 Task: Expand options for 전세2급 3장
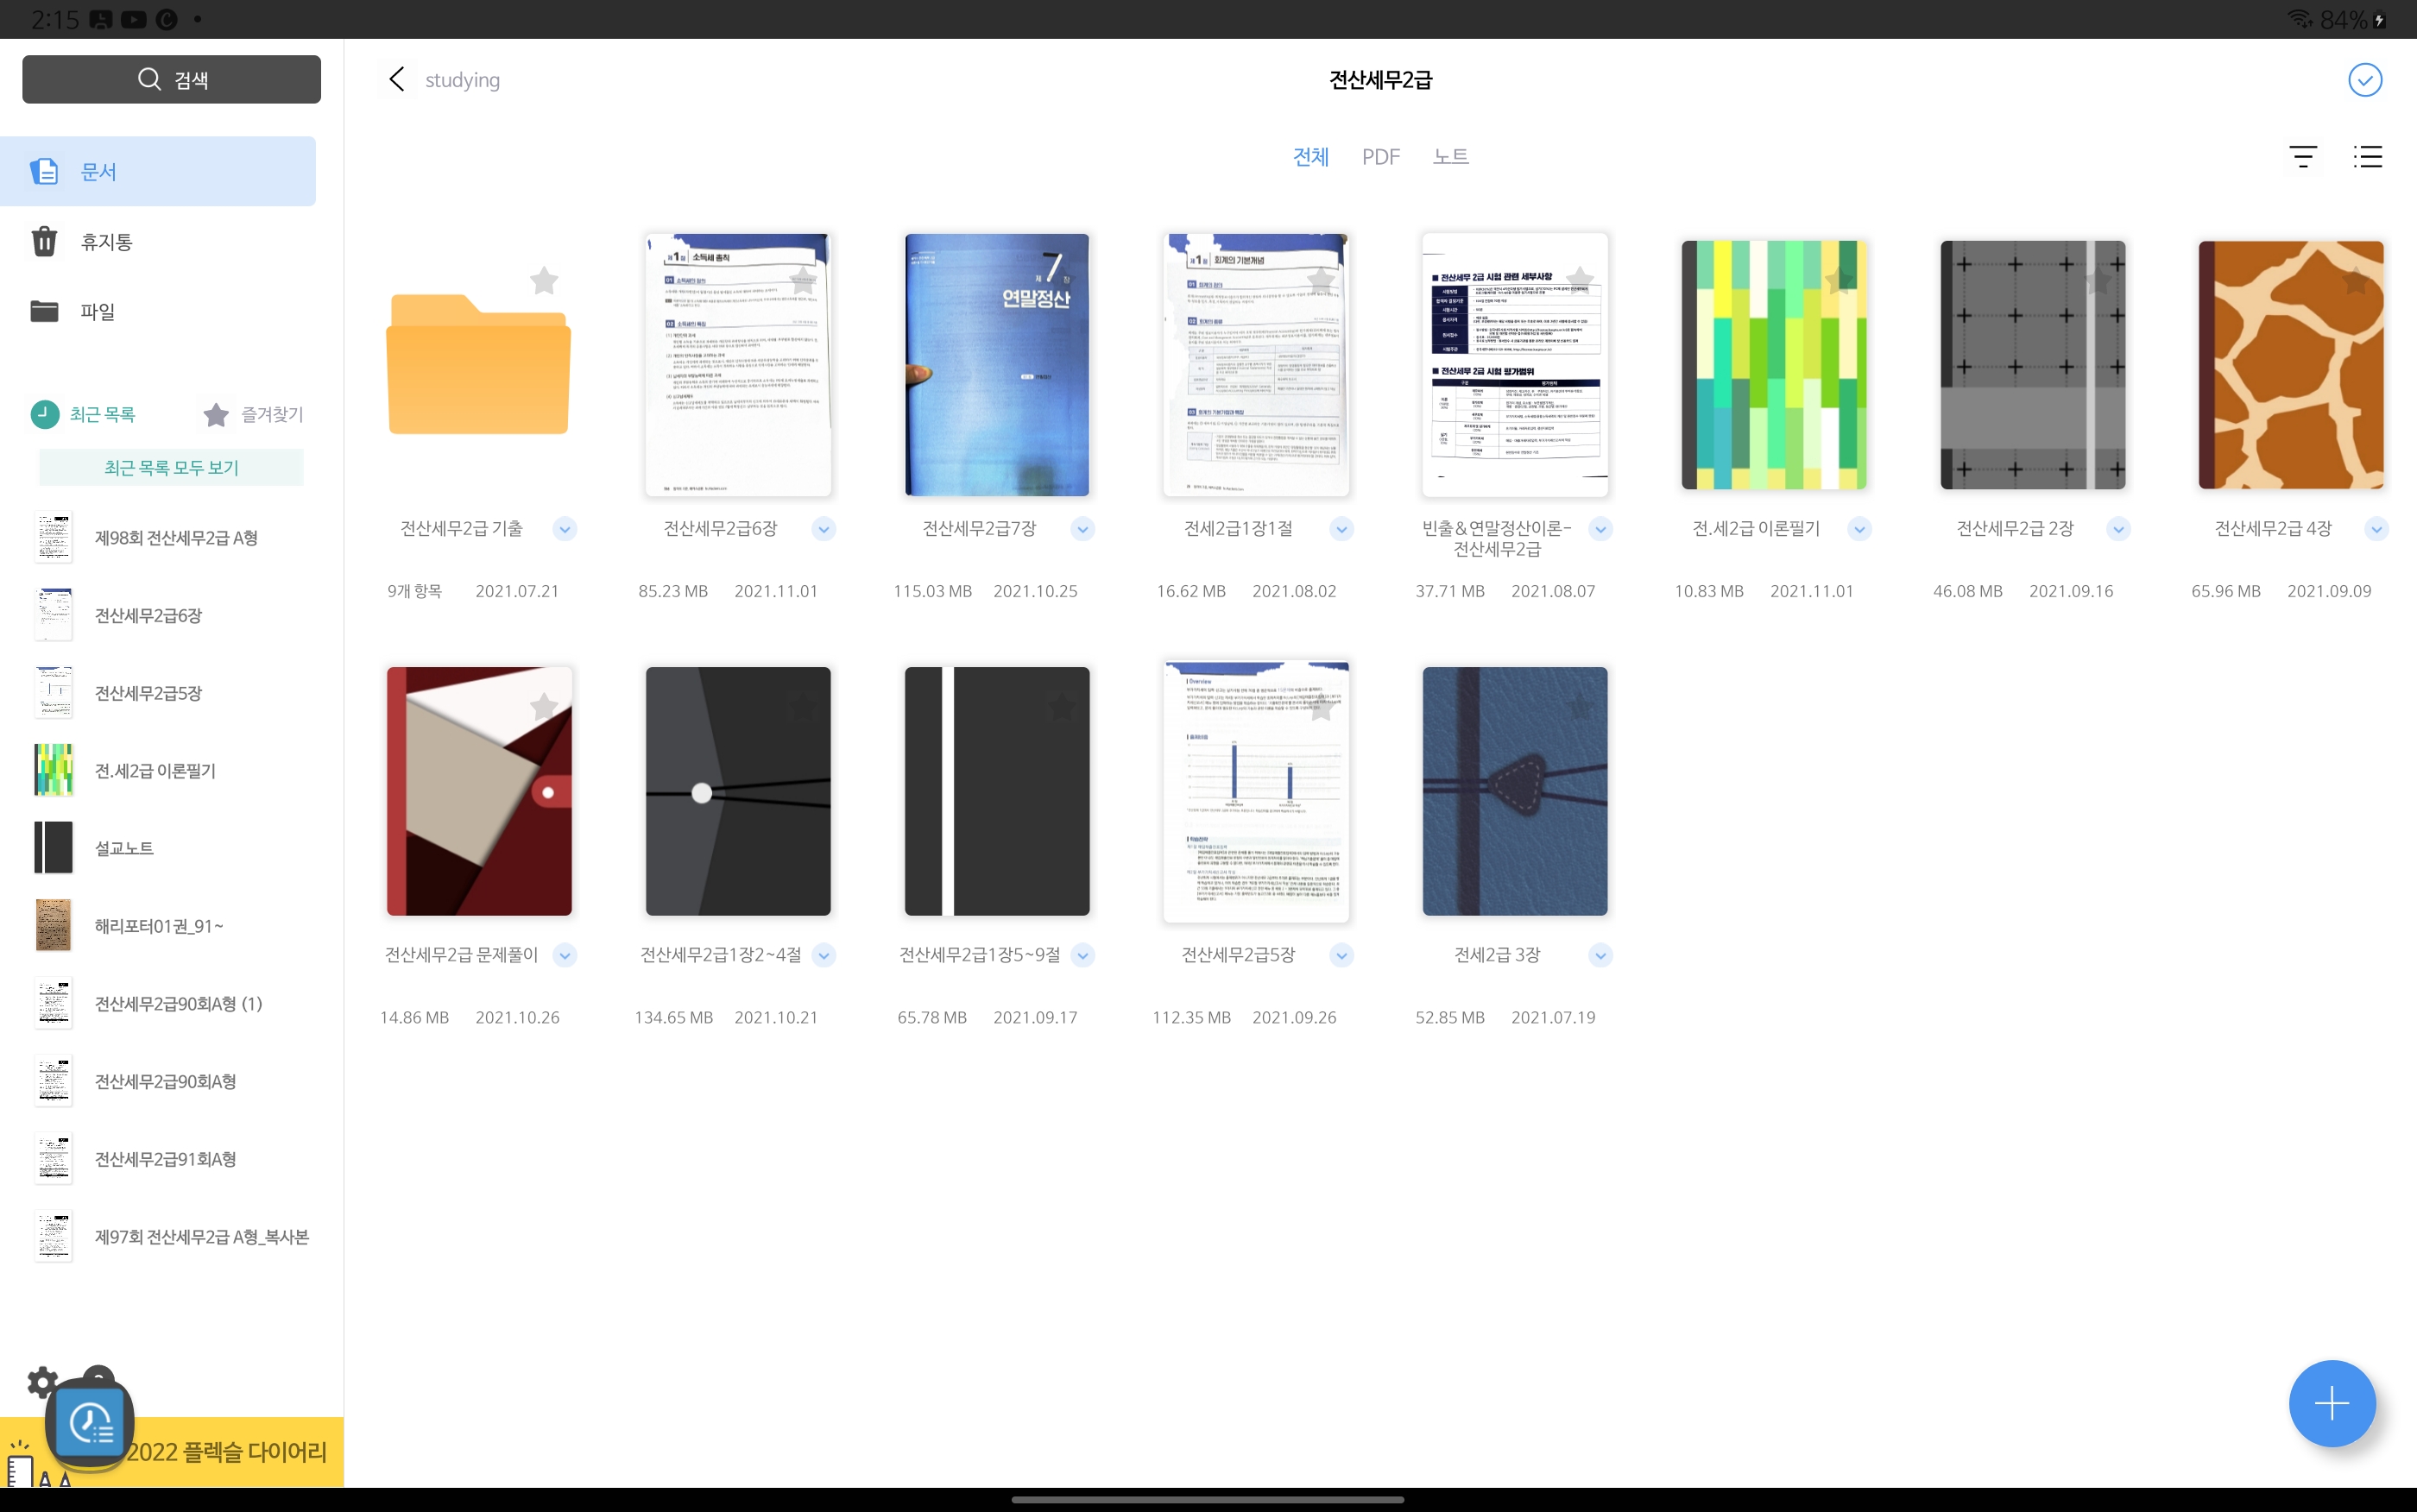(1601, 955)
